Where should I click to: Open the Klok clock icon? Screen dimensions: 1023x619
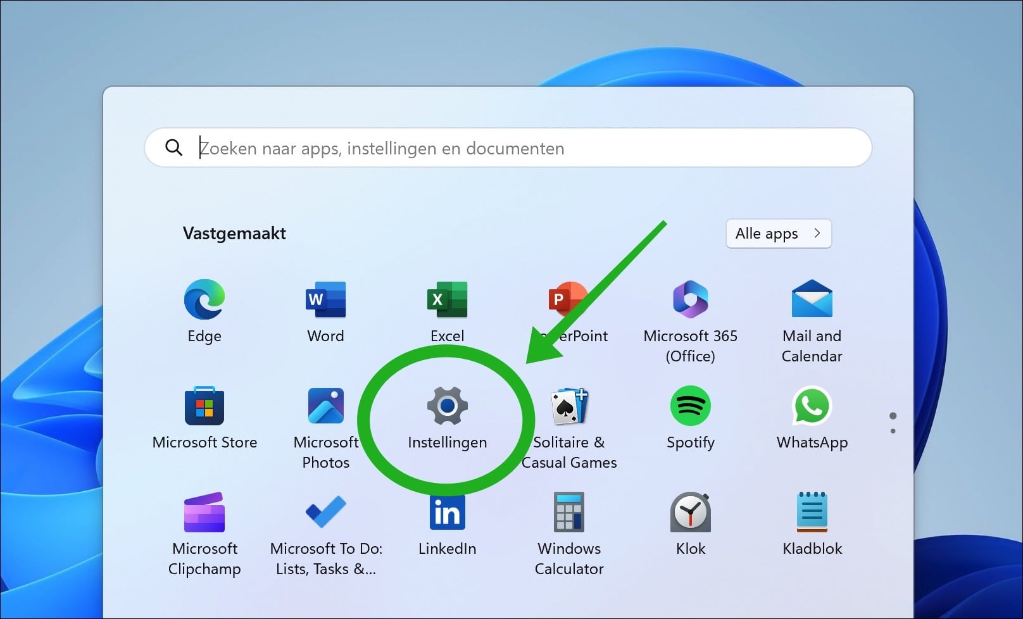click(x=691, y=512)
